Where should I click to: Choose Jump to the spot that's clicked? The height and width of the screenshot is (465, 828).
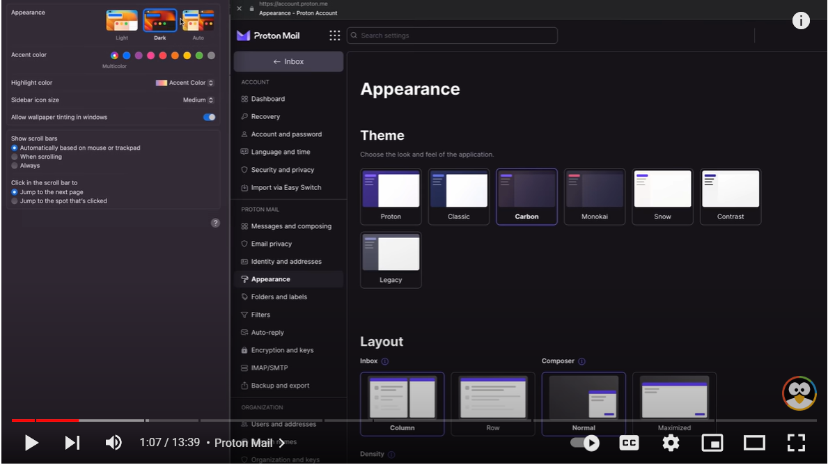tap(15, 201)
